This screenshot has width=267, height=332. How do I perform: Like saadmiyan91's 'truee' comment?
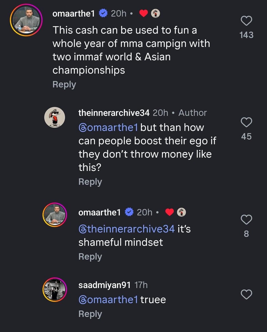pos(246,294)
